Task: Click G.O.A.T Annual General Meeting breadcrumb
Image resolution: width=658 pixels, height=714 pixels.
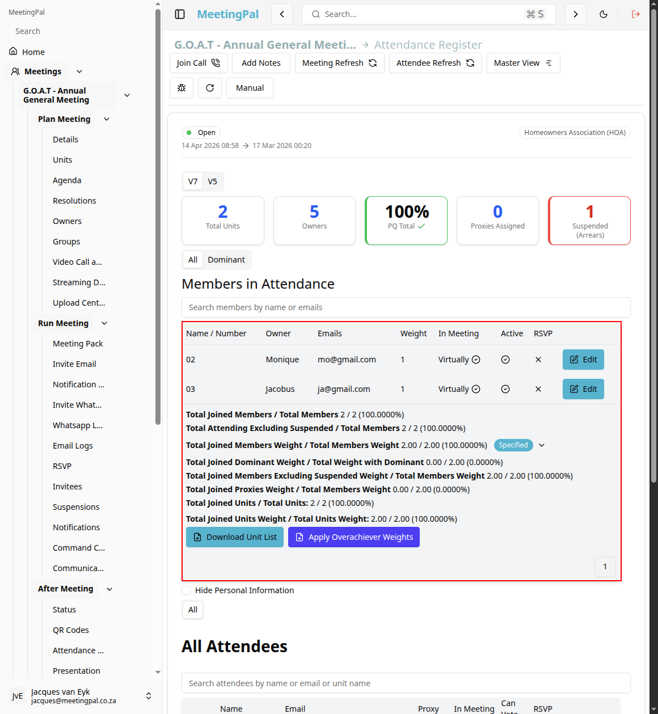Action: (x=265, y=45)
